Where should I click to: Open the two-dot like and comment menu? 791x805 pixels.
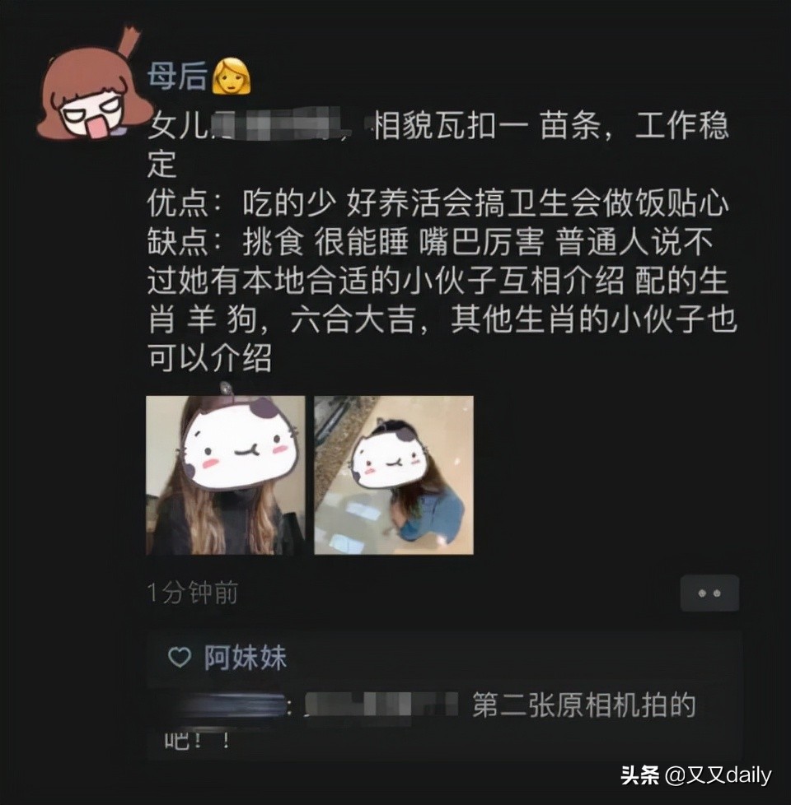tap(709, 593)
